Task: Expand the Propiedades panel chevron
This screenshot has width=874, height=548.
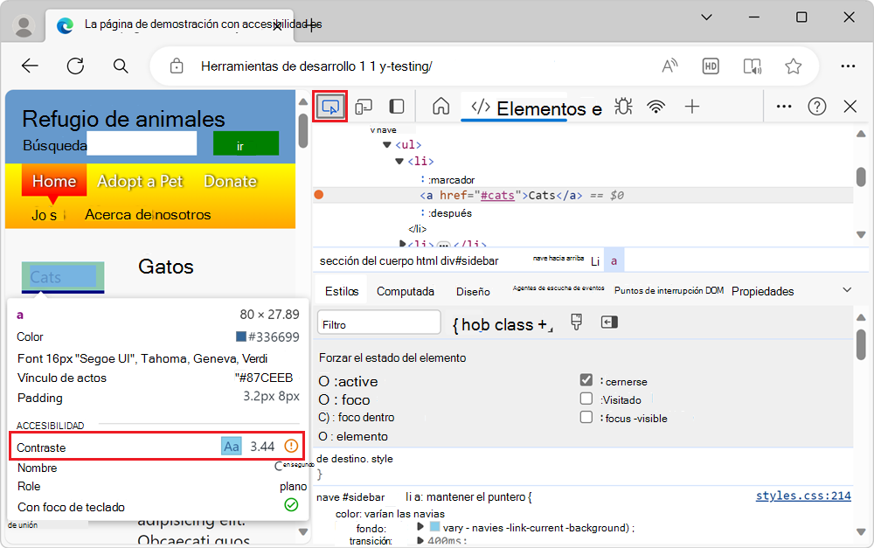Action: pyautogui.click(x=846, y=289)
